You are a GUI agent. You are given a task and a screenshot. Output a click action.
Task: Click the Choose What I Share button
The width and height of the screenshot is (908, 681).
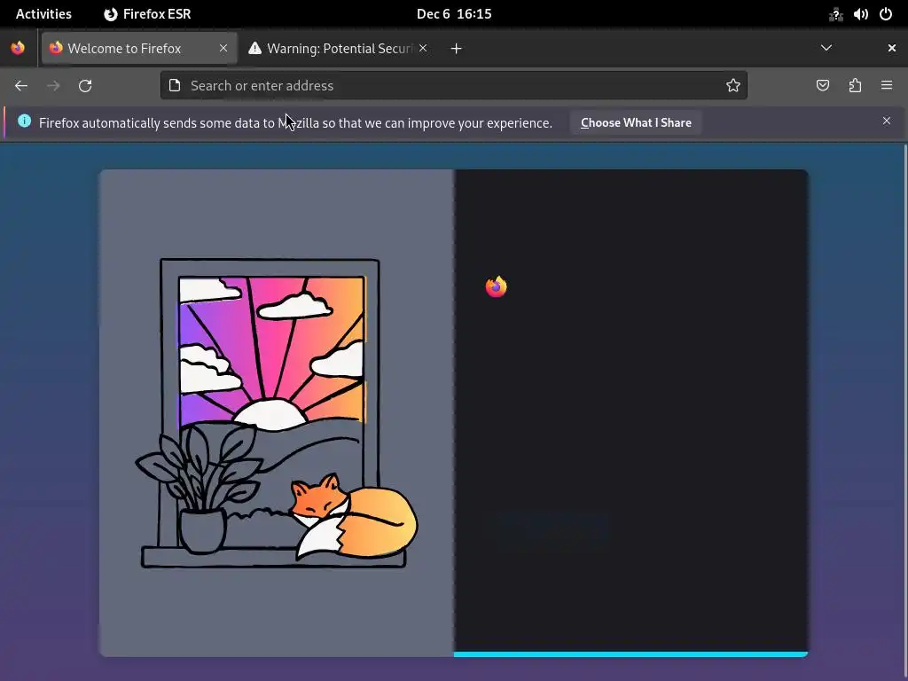tap(636, 122)
